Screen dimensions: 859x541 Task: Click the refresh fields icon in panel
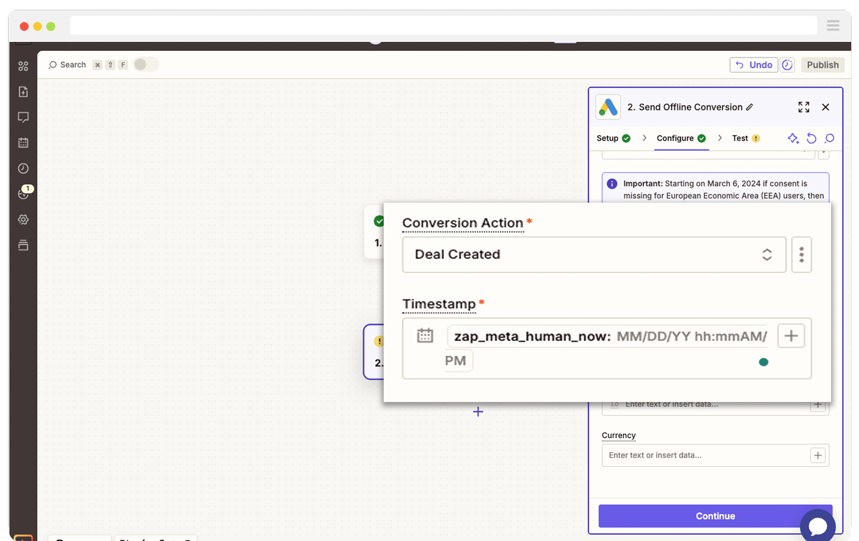pos(812,138)
